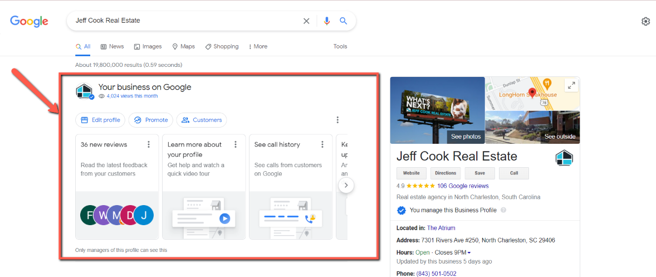Click the Google logo

click(29, 21)
